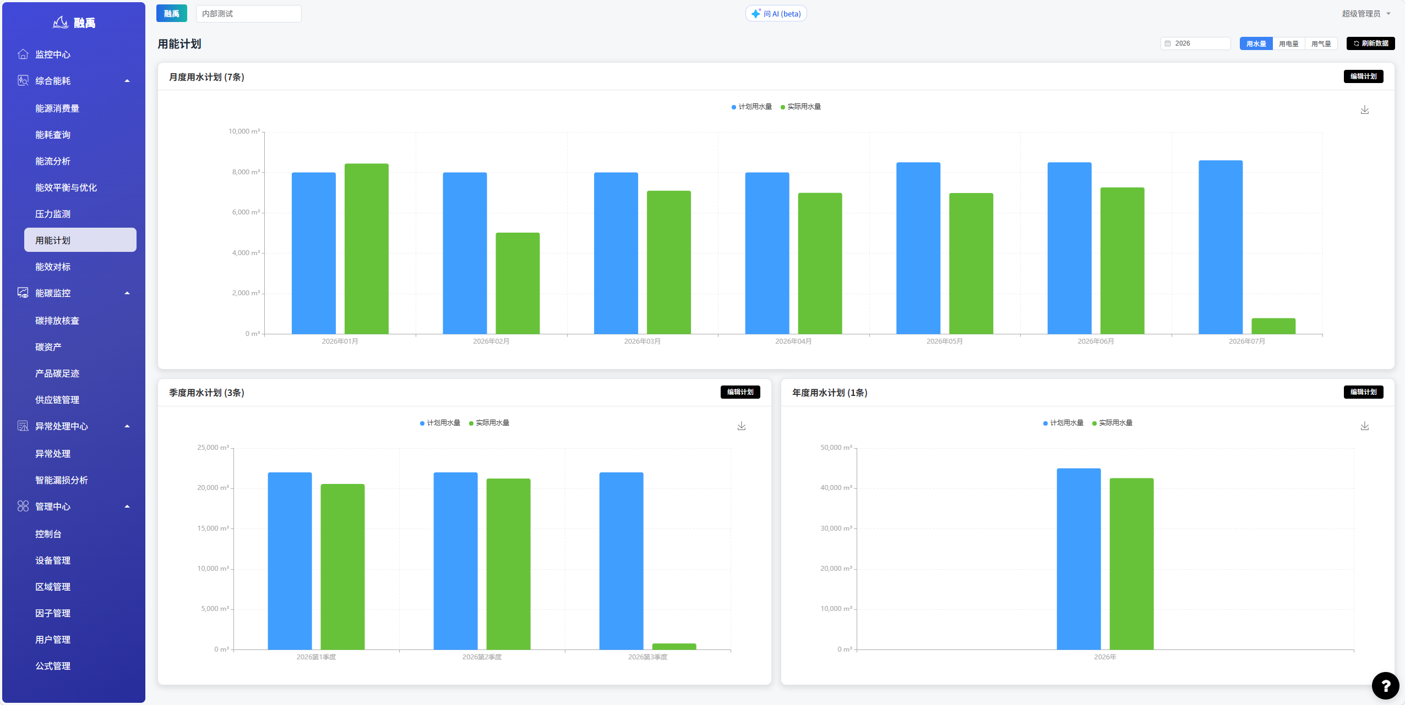Screen dimensions: 1405x705
Task: Click the 监控中心 home icon
Action: [x=23, y=54]
